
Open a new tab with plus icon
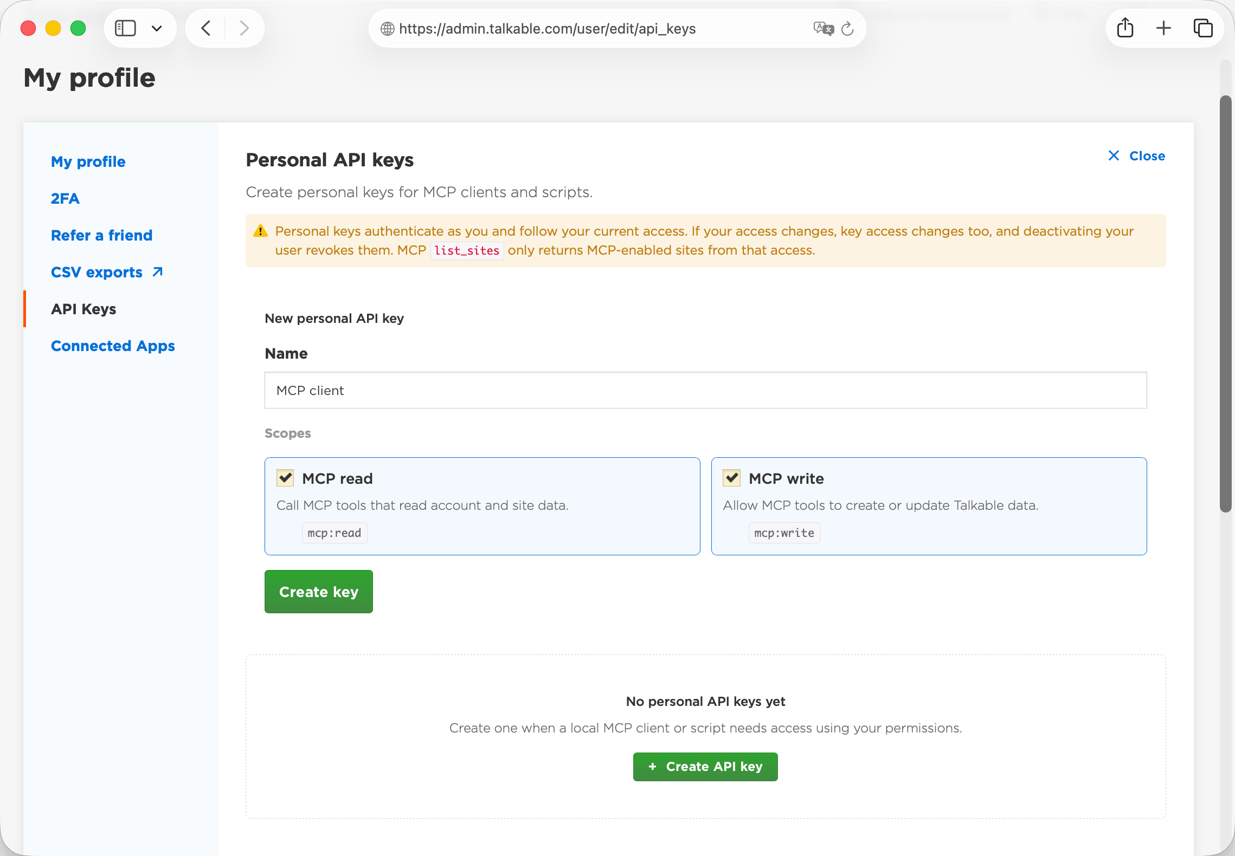pos(1163,28)
